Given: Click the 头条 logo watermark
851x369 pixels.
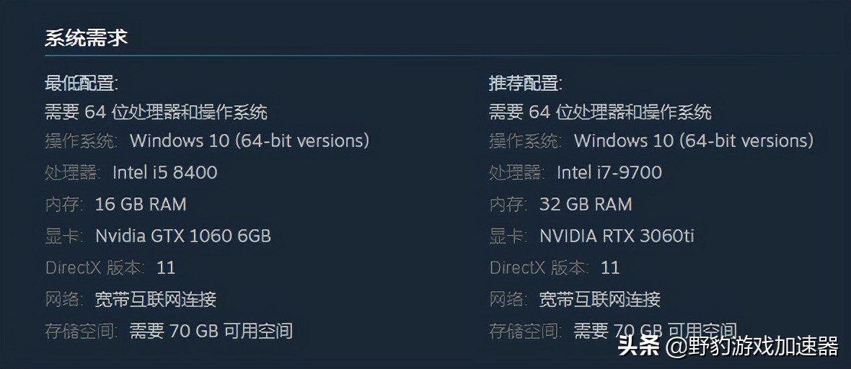Looking at the screenshot, I should tap(638, 346).
